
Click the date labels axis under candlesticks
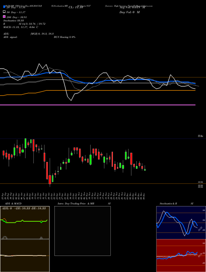(x=73, y=196)
